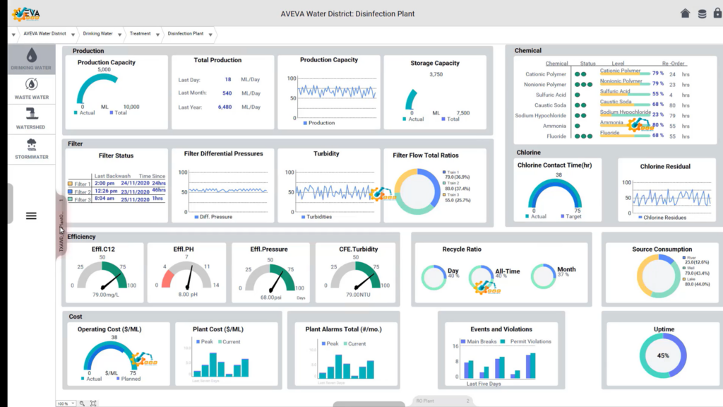Select the Treatment breadcrumb item
Viewport: 723px width, 407px height.
coord(140,34)
